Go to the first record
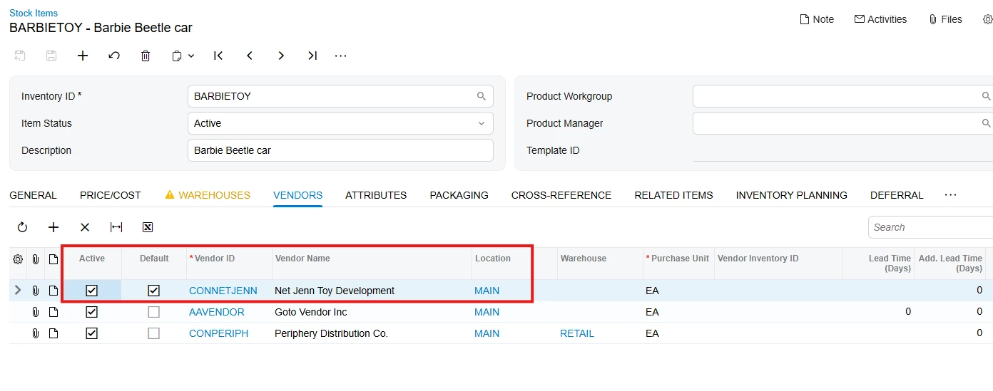 point(218,56)
